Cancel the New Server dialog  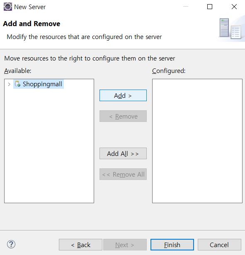(x=219, y=245)
